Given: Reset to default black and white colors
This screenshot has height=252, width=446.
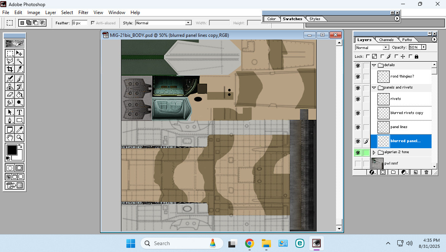Looking at the screenshot, I should click(8, 158).
